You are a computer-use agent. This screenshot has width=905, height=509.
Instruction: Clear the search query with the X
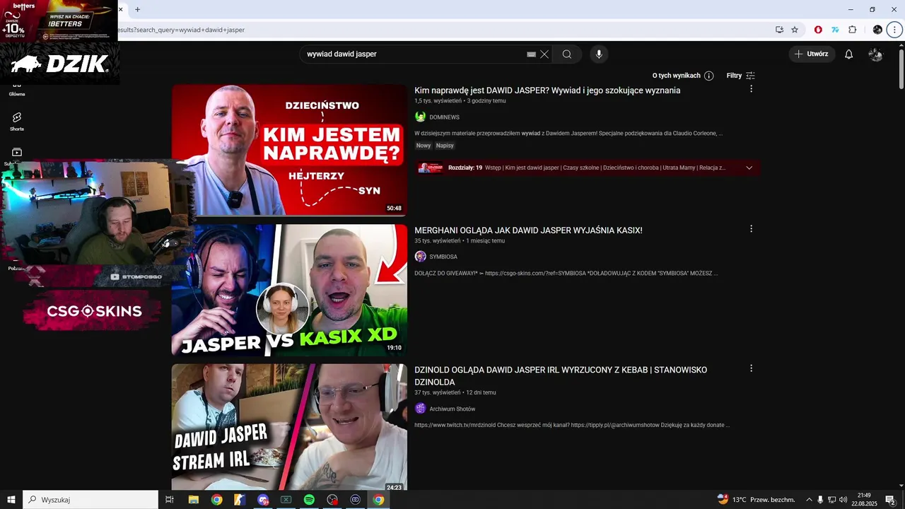pos(544,54)
